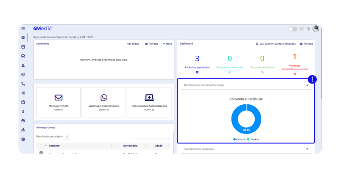Screen dimensions: 340x178
Task: Click the chat bubble icon in header
Action: [302, 29]
